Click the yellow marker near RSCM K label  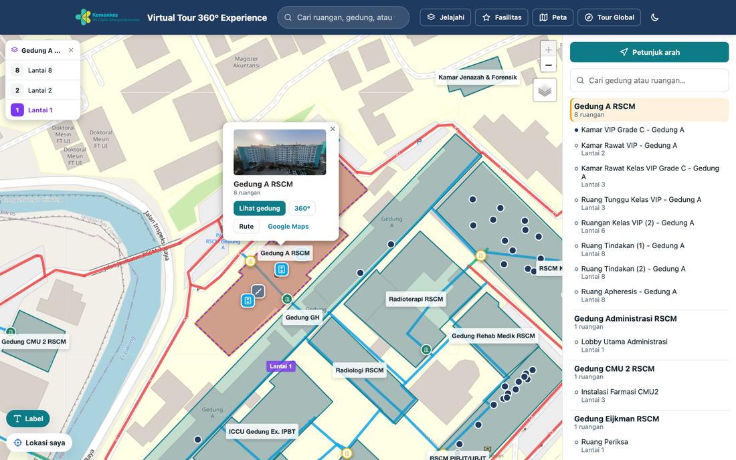click(x=480, y=255)
